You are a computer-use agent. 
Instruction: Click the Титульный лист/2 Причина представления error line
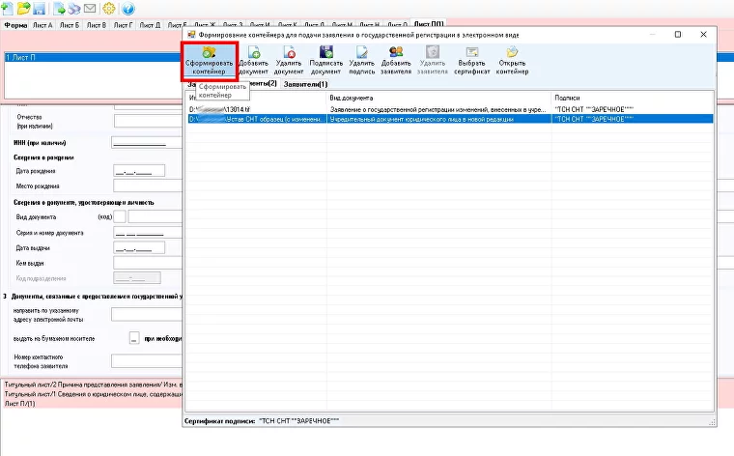[x=93, y=385]
